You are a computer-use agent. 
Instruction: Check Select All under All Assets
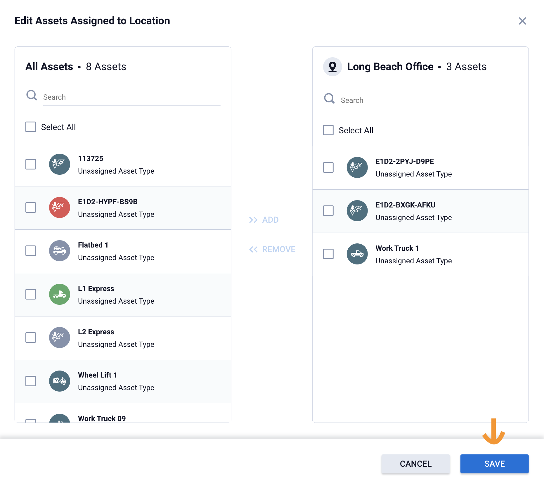click(x=31, y=127)
